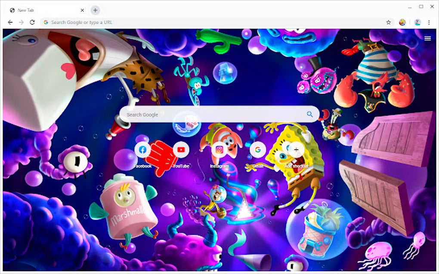Click the SpongeBob extension icon in toolbar
Viewport: 439px width, 274px height.
(x=402, y=21)
